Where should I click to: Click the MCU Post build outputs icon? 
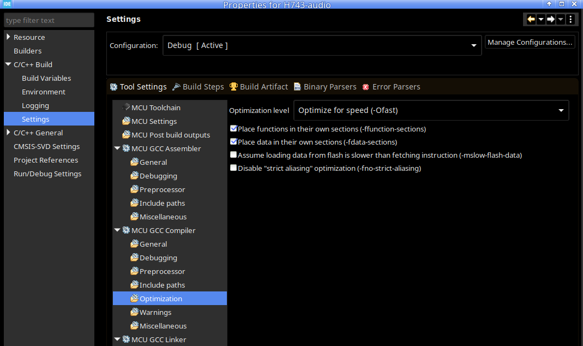pos(126,135)
